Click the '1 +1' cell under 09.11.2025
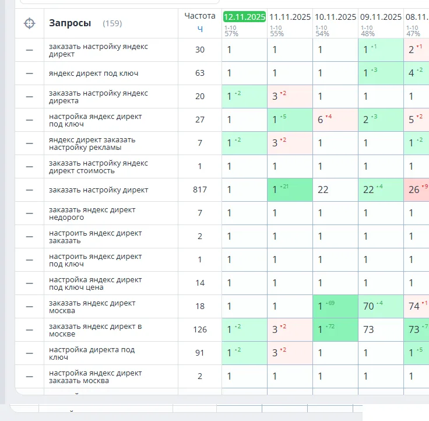Image resolution: width=429 pixels, height=421 pixels. (x=381, y=50)
